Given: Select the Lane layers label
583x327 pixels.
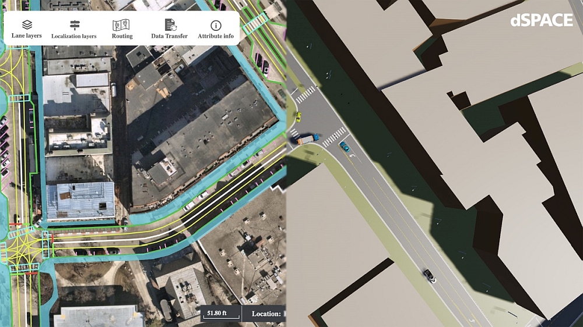Looking at the screenshot, I should point(26,35).
